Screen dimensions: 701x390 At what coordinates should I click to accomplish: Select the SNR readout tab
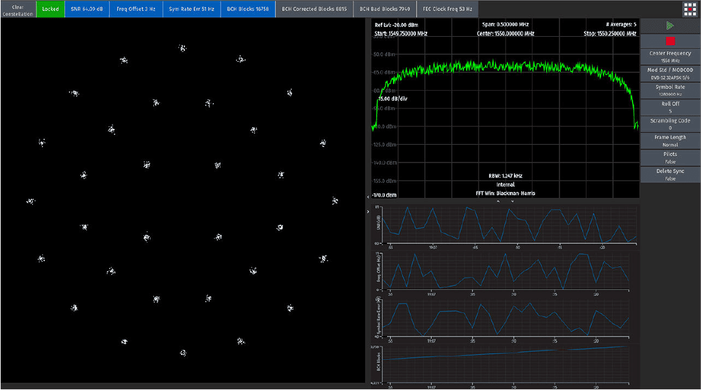pos(87,9)
